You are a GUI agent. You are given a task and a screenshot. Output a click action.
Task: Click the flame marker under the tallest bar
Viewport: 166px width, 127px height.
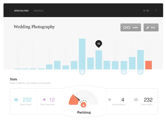click(82, 72)
